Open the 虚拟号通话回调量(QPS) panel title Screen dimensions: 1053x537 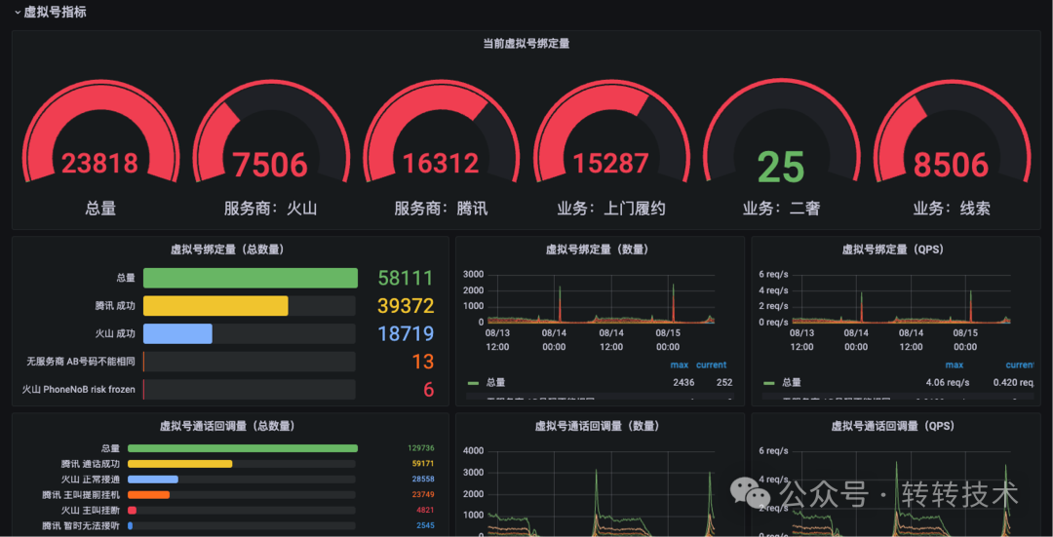click(x=892, y=426)
